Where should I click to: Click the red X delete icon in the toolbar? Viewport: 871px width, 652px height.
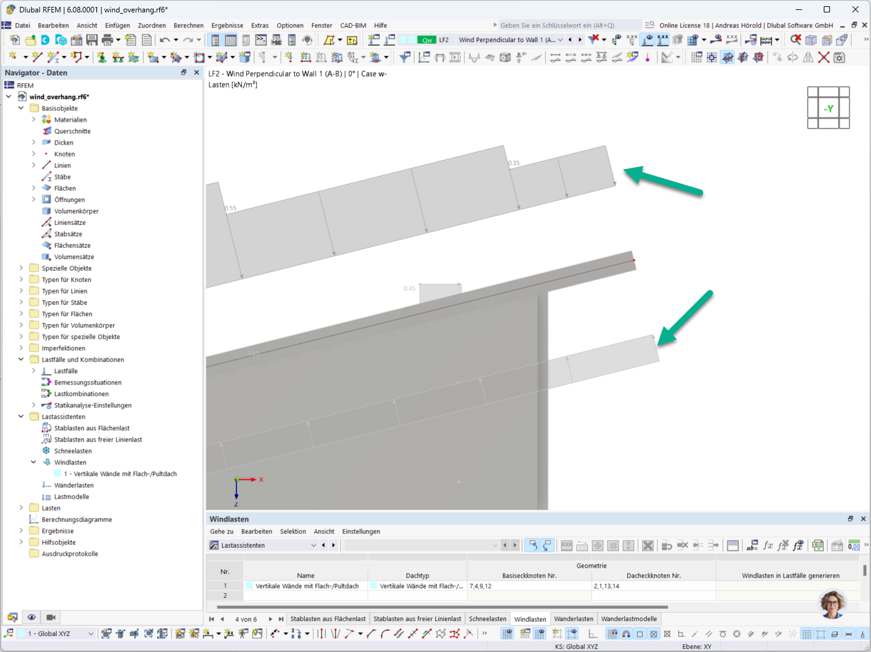(x=824, y=57)
